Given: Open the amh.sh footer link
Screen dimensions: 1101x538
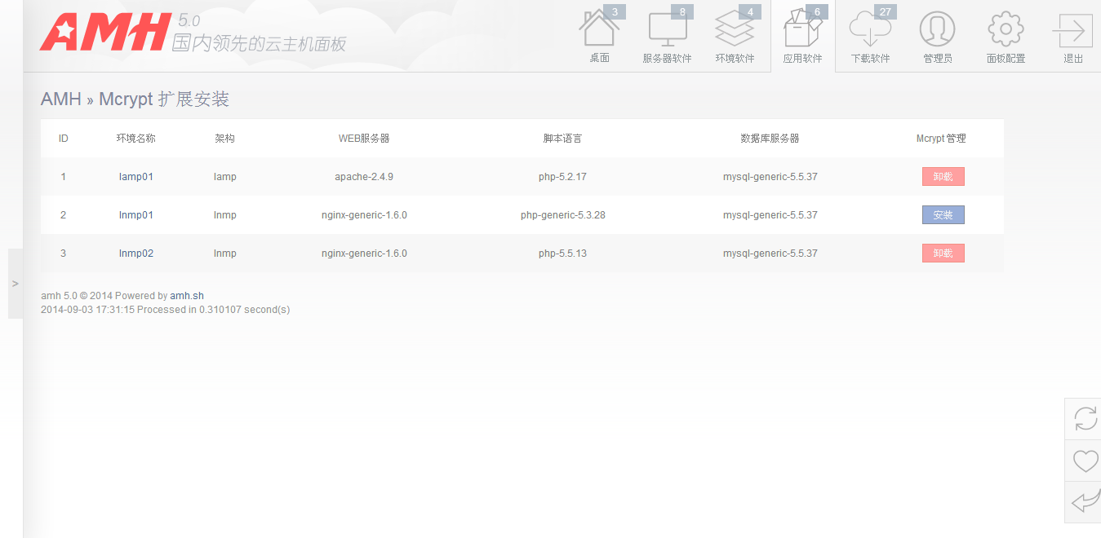Looking at the screenshot, I should 187,296.
